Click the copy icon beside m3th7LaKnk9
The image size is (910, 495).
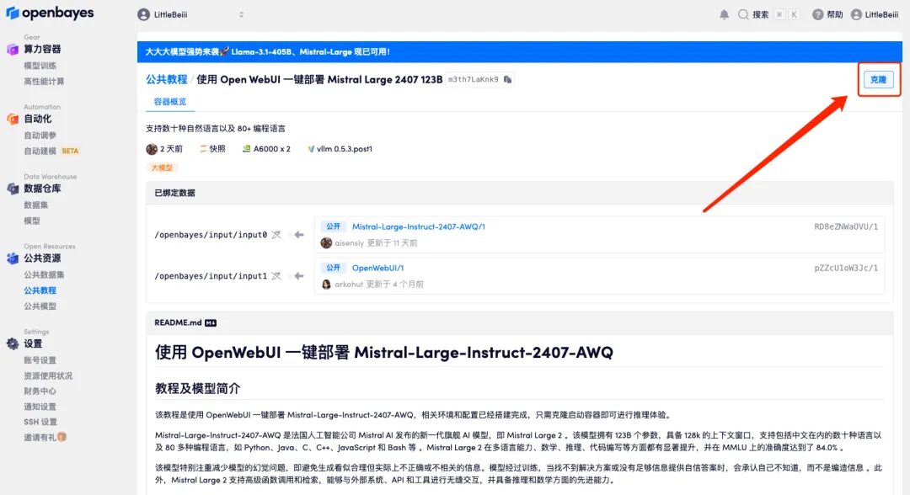[x=508, y=80]
